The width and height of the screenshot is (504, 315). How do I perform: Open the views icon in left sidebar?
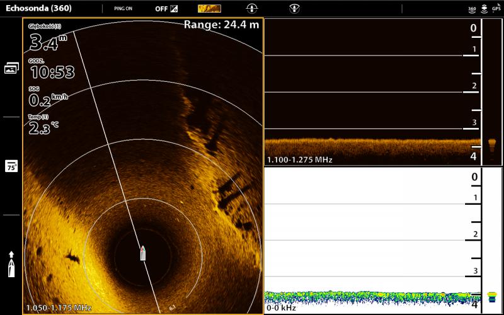point(11,68)
